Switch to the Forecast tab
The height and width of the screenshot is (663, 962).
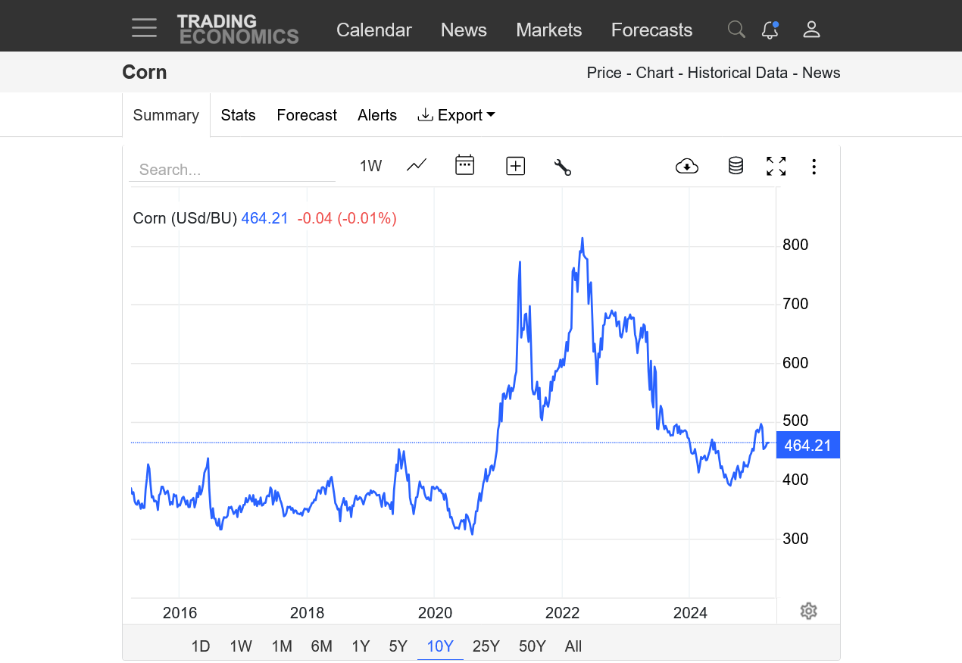click(306, 115)
